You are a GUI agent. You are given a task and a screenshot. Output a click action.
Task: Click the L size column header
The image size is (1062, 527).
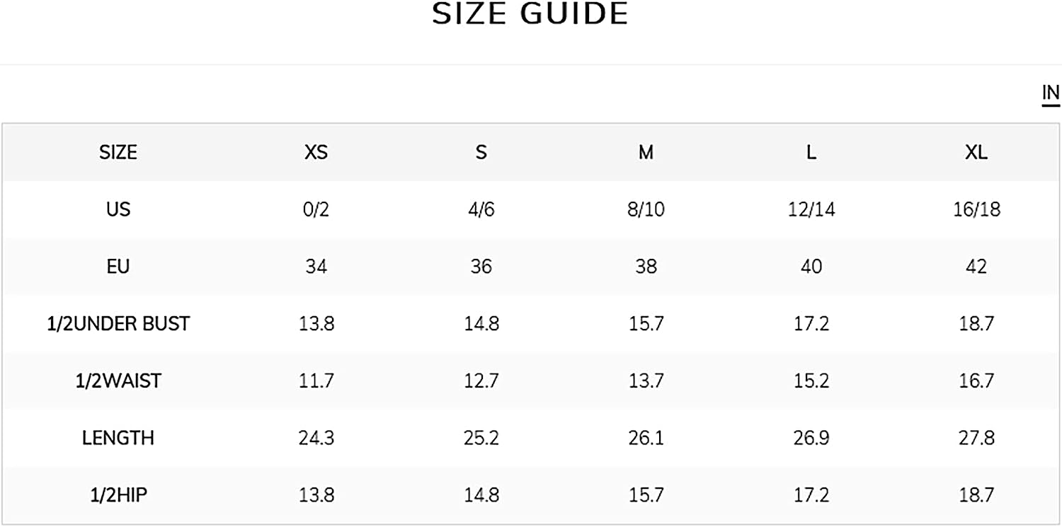(x=811, y=152)
